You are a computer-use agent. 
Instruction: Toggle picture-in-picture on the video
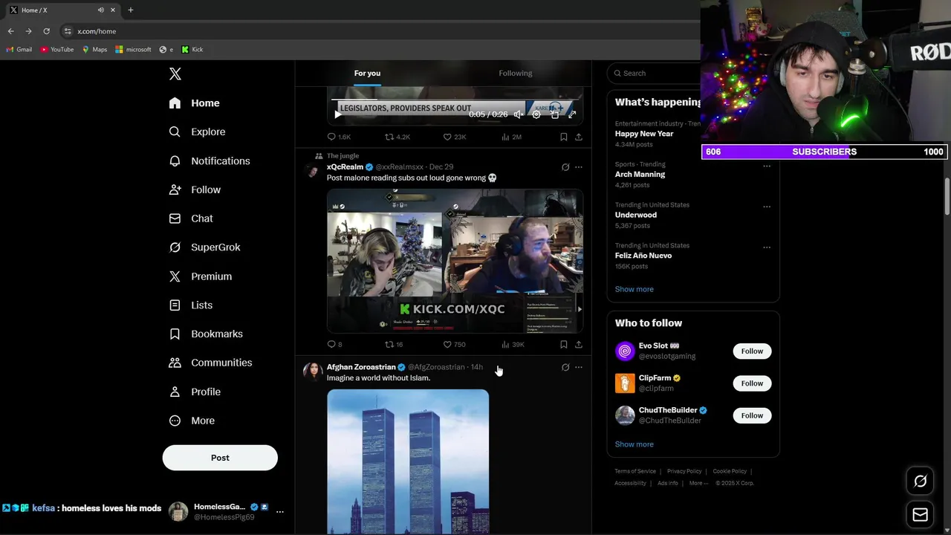pyautogui.click(x=554, y=114)
